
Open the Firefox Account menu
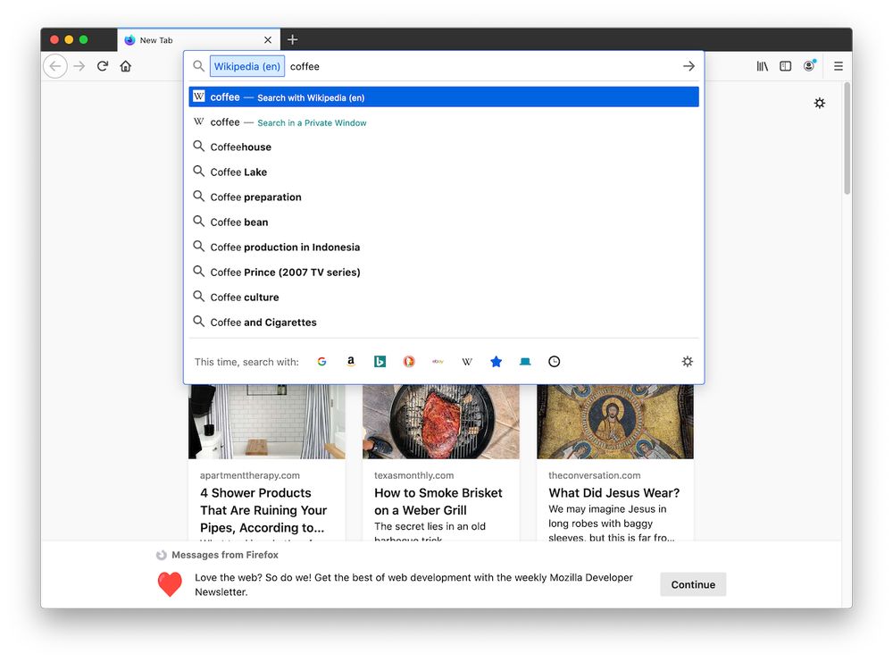[809, 66]
